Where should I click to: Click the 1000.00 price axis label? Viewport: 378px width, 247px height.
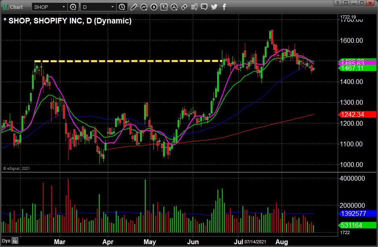[351, 165]
